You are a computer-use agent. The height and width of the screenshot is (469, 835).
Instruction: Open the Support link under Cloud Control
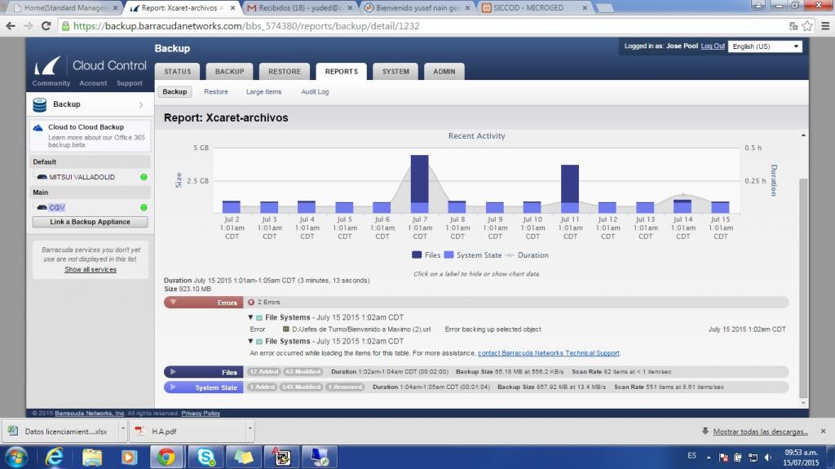click(x=130, y=83)
